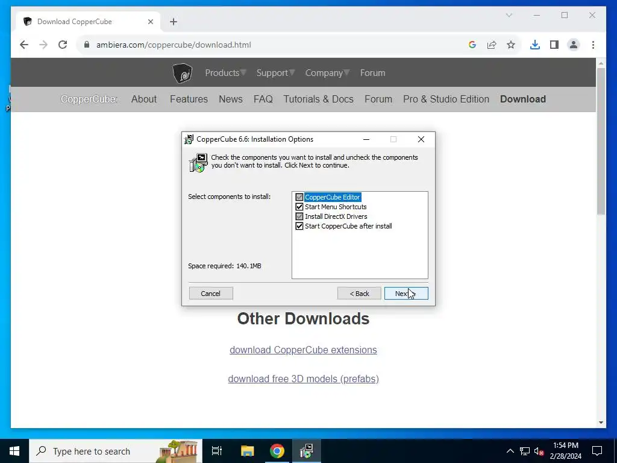Minimize the installer dialog
Screen dimensions: 617x463
pos(366,139)
